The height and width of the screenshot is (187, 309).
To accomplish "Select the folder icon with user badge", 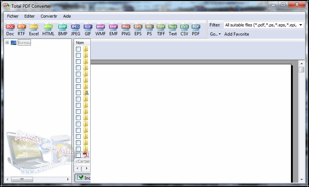I will point(86,93).
